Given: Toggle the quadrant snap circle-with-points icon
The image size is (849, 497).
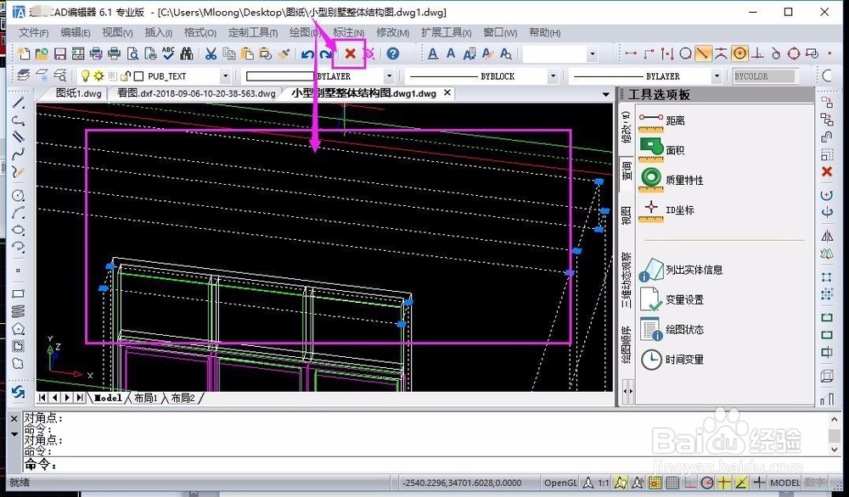Looking at the screenshot, I should click(794, 53).
